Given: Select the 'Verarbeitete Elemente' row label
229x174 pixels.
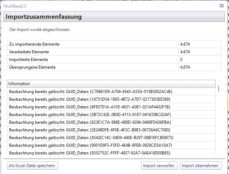Looking at the screenshot, I should pos(29,52).
